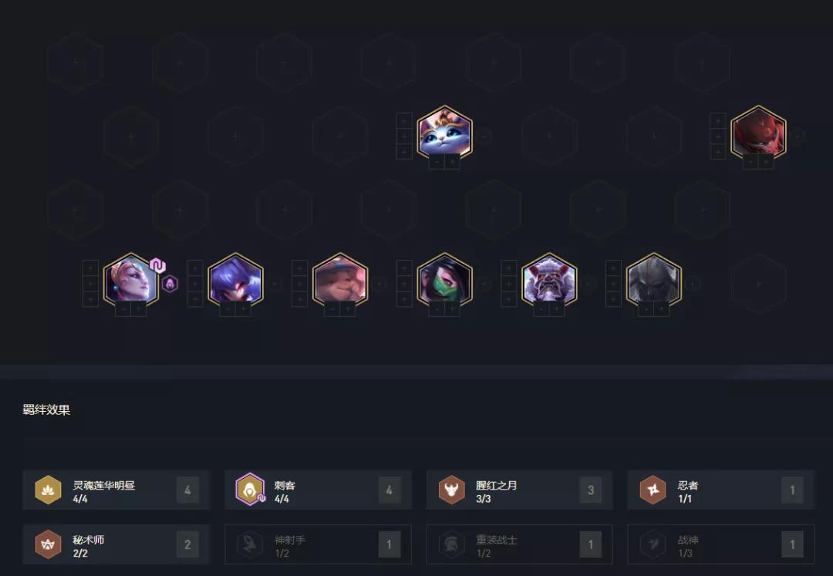Click the purple hooded 刺客 trait icon

click(x=250, y=490)
